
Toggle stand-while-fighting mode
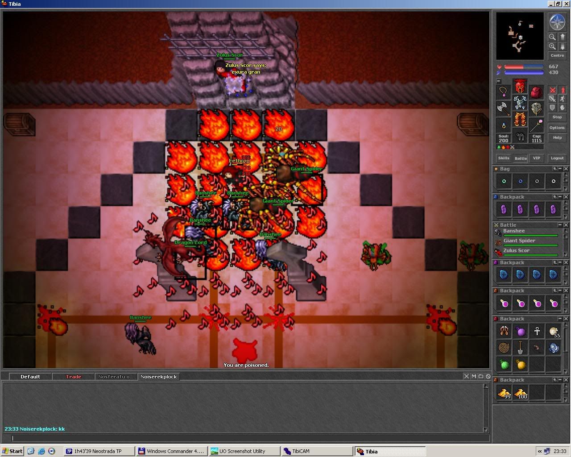(562, 90)
